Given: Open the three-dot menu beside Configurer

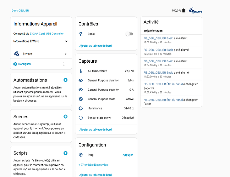Looking at the screenshot, I should tap(64, 64).
